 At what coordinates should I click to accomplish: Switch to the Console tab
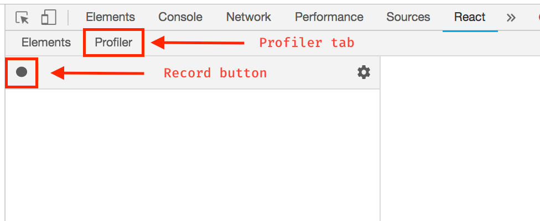[x=180, y=17]
